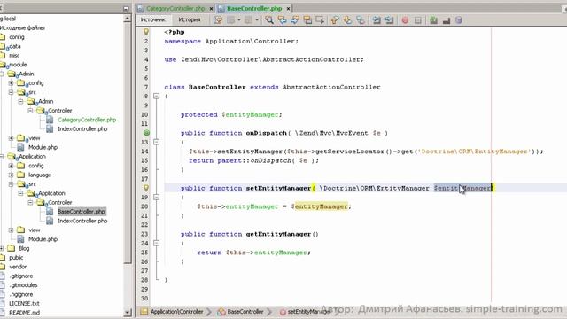
Task: Collapse the setEntityManager function code fold
Action: click(x=156, y=197)
